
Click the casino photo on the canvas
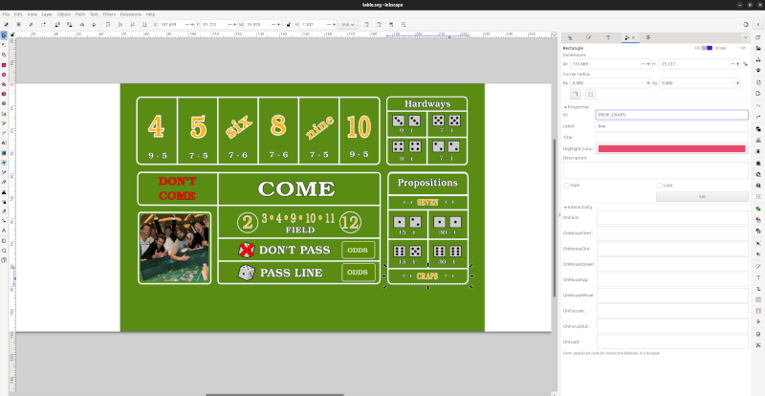tap(175, 248)
